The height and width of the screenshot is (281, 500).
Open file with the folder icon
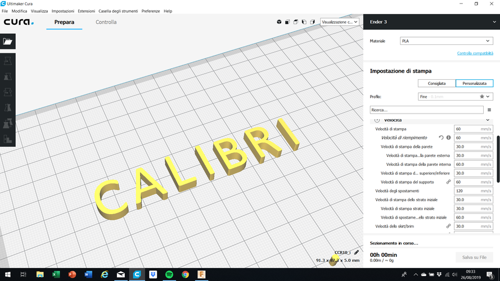coord(8,42)
